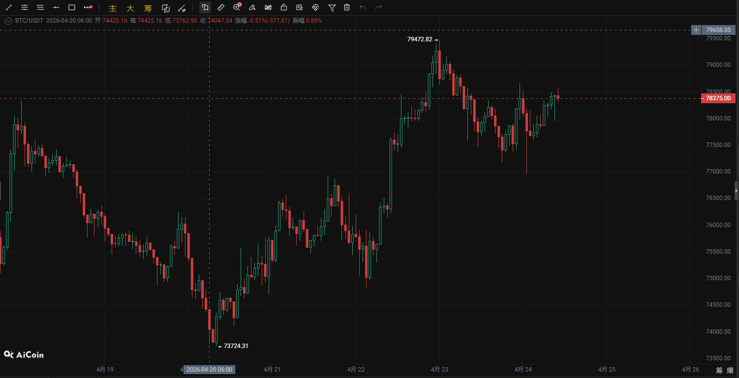Click the 4月 19 date on time axis

tap(105, 369)
